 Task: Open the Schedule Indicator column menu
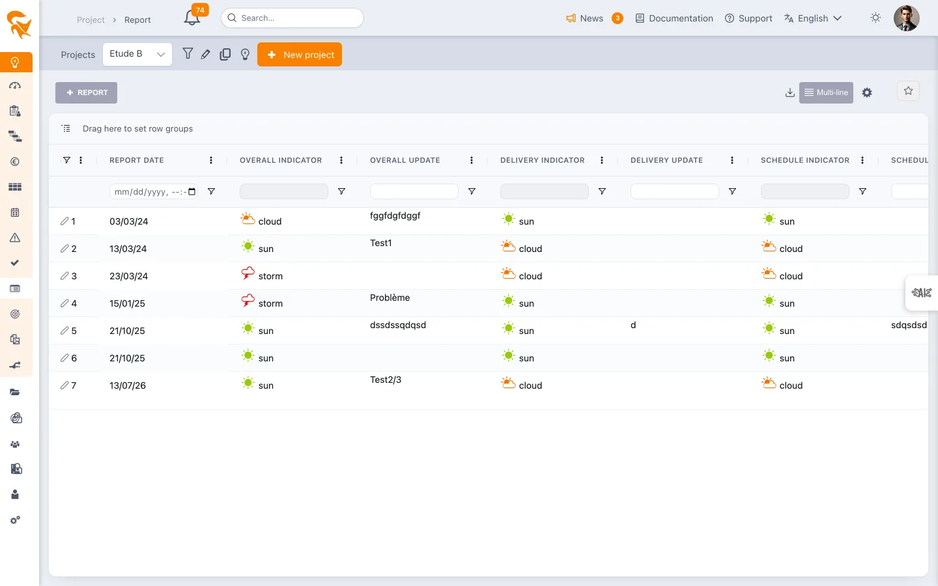click(862, 160)
